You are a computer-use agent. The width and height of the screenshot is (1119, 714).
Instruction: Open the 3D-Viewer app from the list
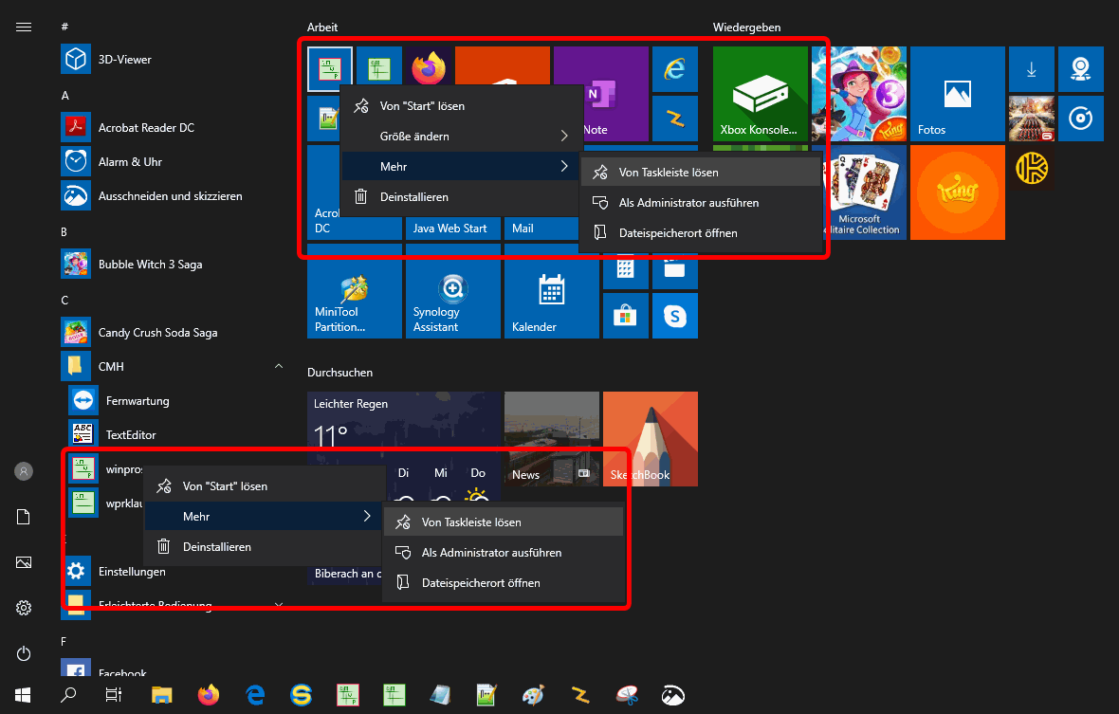pyautogui.click(x=124, y=60)
